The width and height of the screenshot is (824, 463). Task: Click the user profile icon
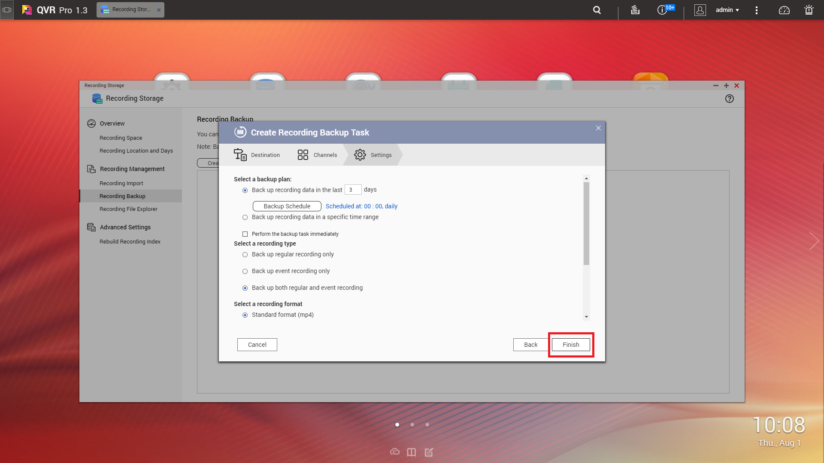(700, 10)
